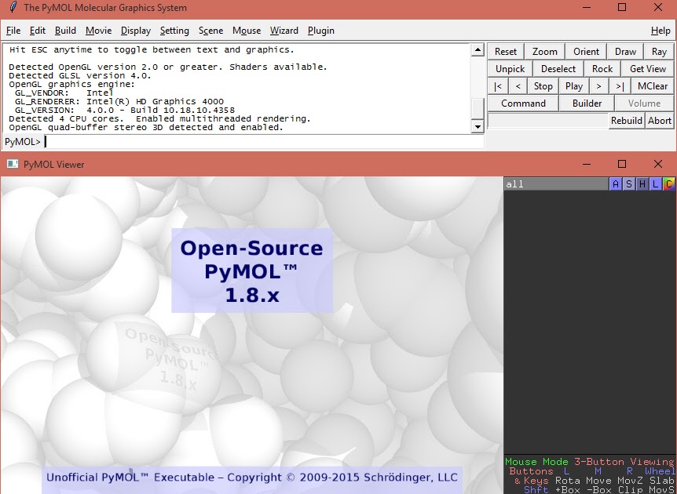
Task: Click the Unpick button
Action: [x=510, y=69]
